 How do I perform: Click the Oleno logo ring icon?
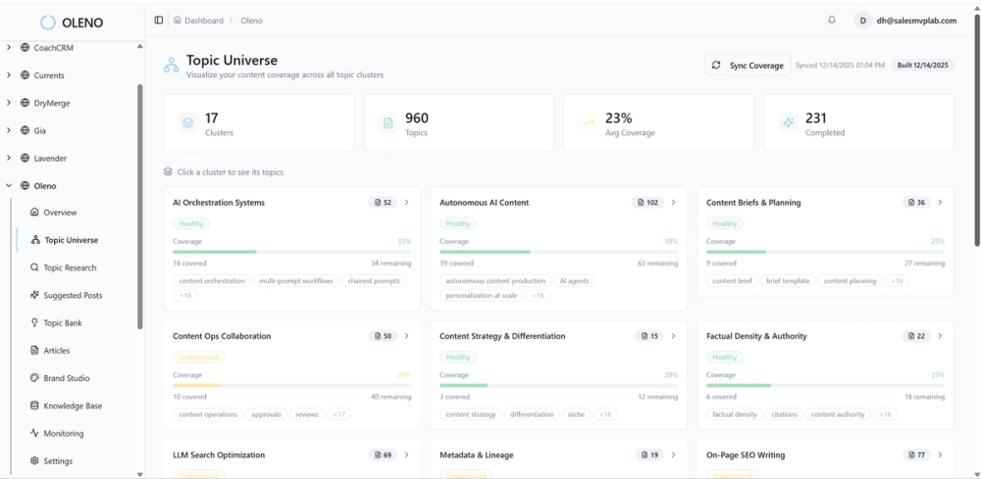coord(48,23)
